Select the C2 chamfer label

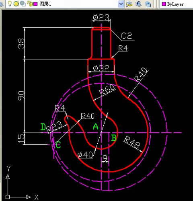(x=126, y=36)
